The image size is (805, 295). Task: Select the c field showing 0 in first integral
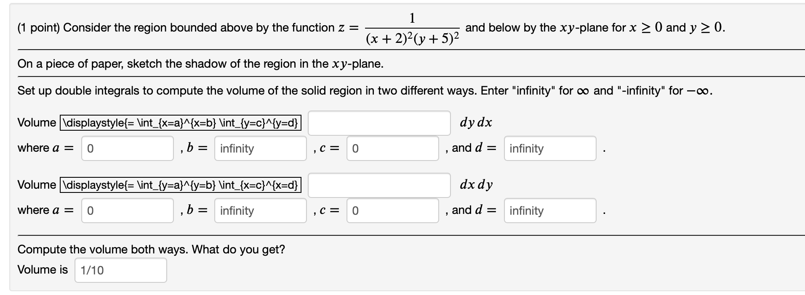(x=392, y=148)
